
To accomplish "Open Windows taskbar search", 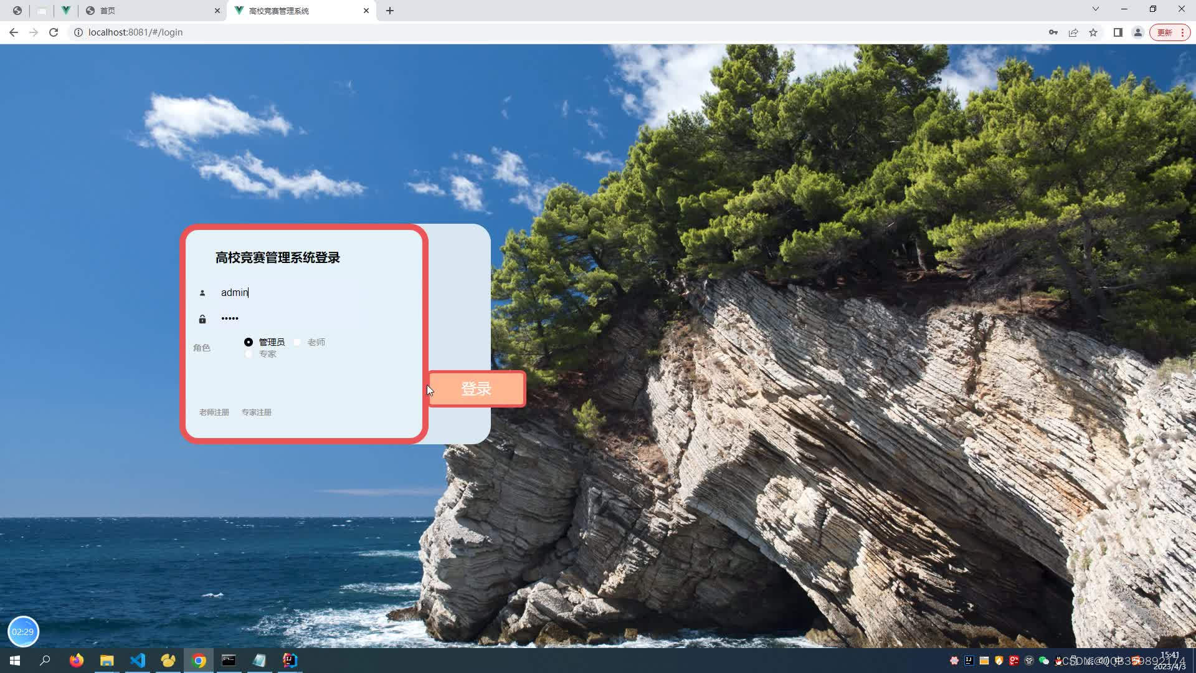I will coord(45,661).
